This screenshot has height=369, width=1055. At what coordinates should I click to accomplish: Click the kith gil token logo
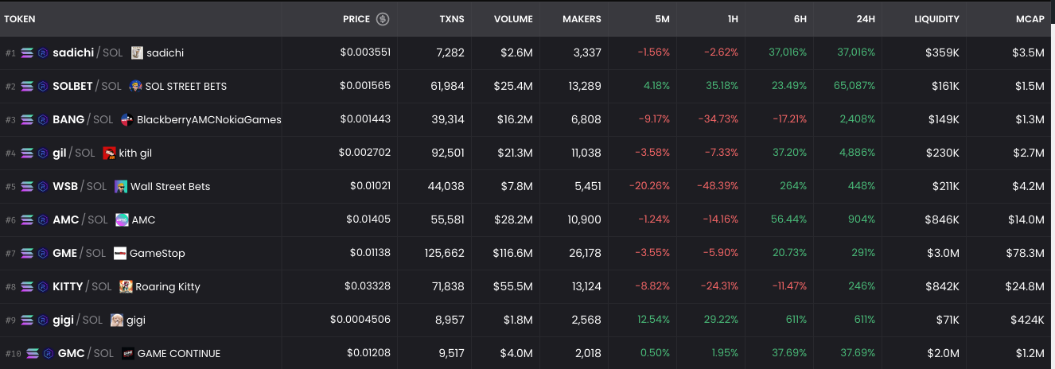pyautogui.click(x=109, y=153)
